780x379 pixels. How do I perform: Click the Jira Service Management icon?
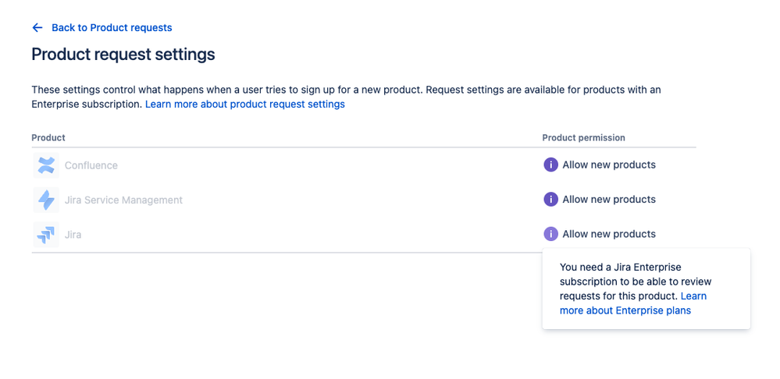point(46,200)
